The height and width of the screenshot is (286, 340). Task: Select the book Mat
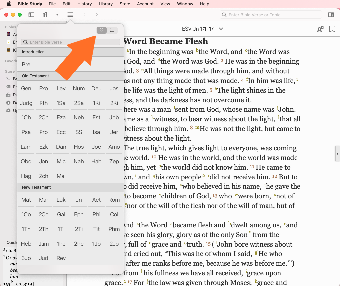(x=26, y=200)
